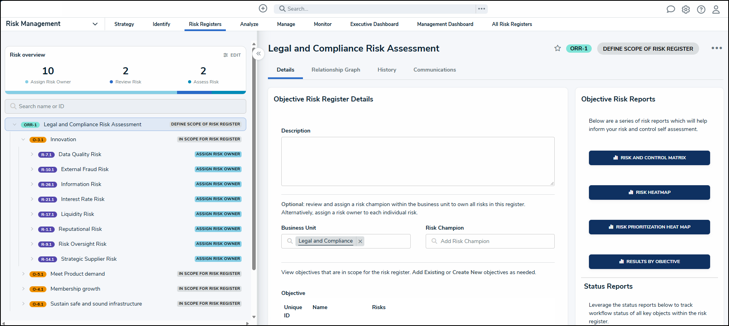The width and height of the screenshot is (729, 326).
Task: Open Results by Objective report
Action: click(649, 262)
